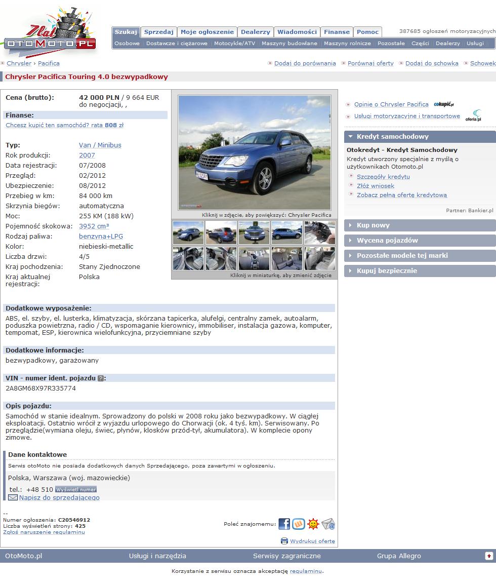Open the VIN help question mark icon
496x584 pixels.
pos(100,378)
